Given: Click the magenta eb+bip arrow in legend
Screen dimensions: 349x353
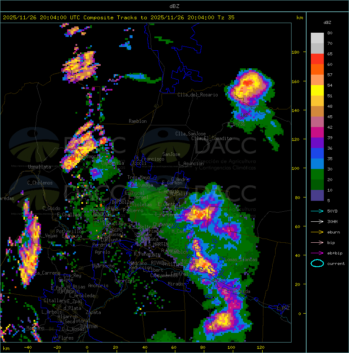Looking at the screenshot, I should (x=317, y=253).
